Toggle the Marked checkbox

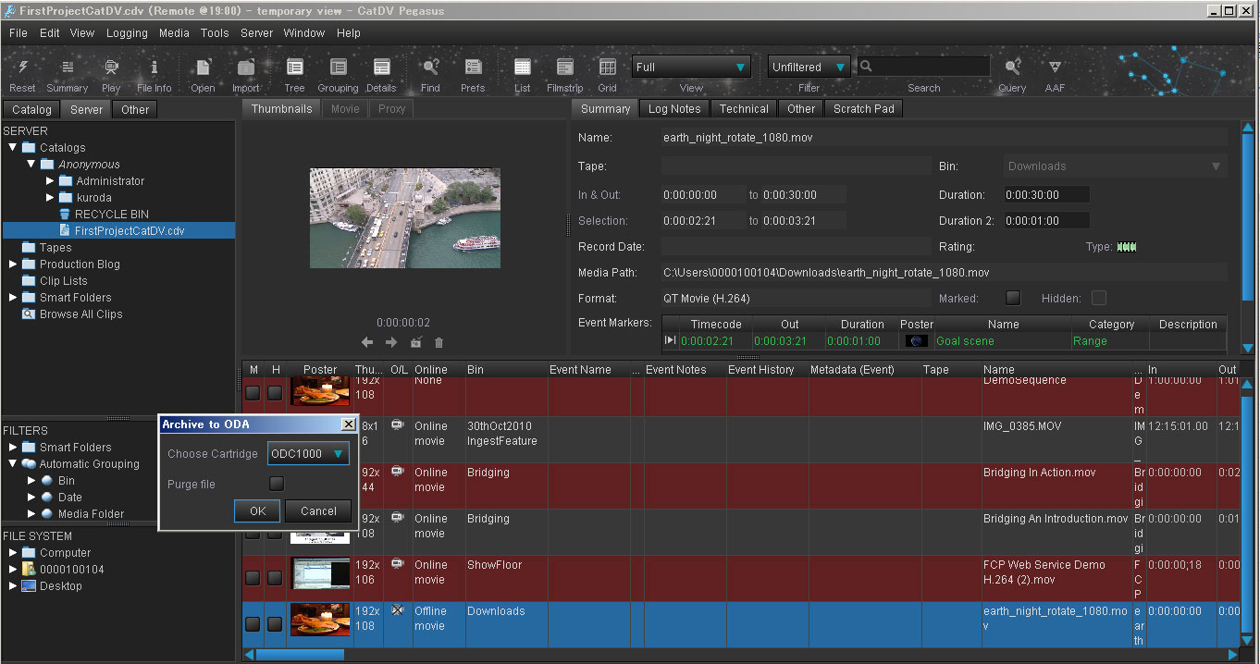click(x=1013, y=298)
